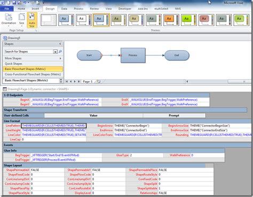The width and height of the screenshot is (253, 197).
Task: Switch to the multiSelect ribbon tab
Action: tap(161, 9)
